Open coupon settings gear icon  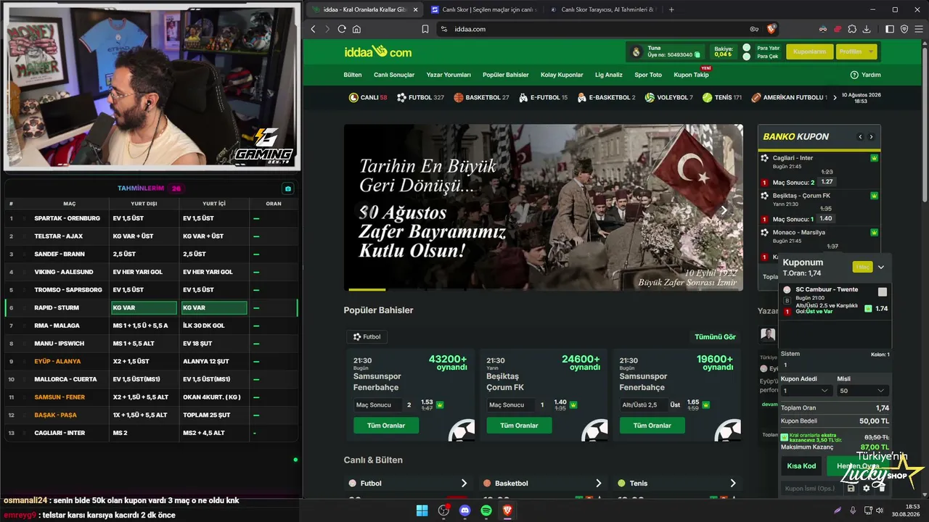pyautogui.click(x=866, y=489)
